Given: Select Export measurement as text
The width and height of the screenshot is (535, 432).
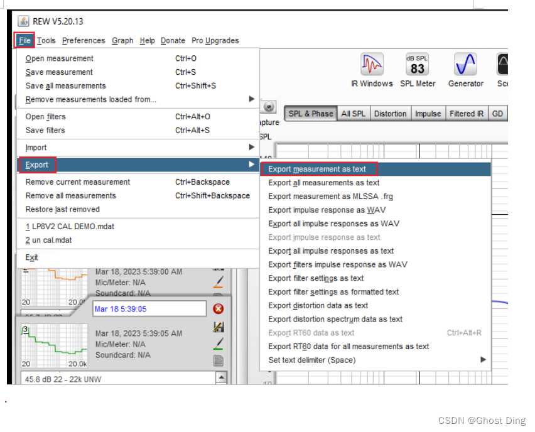Looking at the screenshot, I should click(x=376, y=169).
